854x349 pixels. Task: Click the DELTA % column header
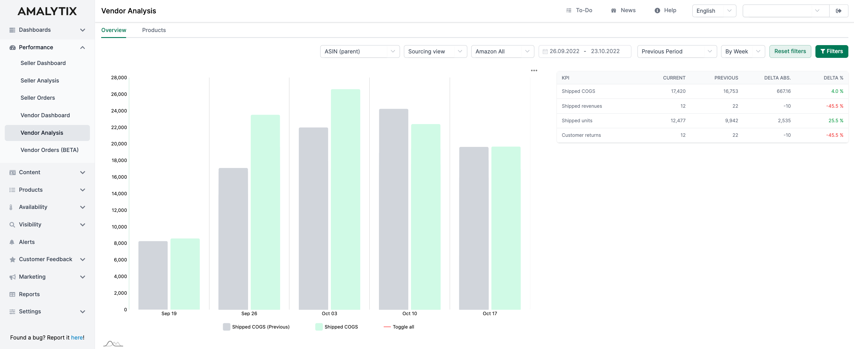coord(833,78)
